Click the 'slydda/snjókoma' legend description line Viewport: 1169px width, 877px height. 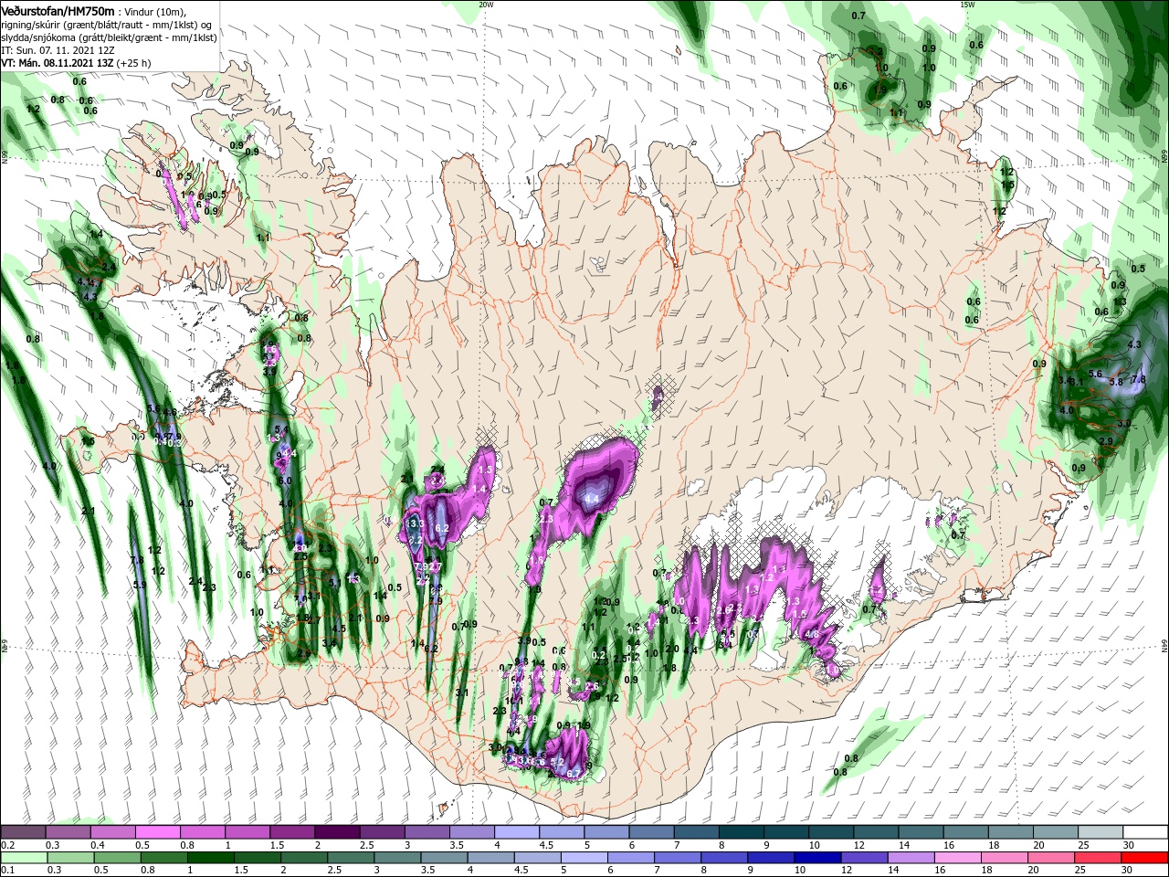point(108,37)
